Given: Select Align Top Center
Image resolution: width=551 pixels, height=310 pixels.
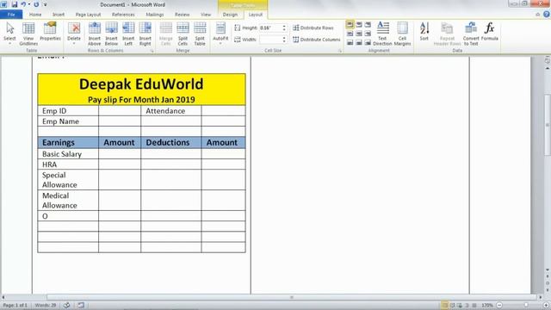Looking at the screenshot, I should (x=359, y=24).
